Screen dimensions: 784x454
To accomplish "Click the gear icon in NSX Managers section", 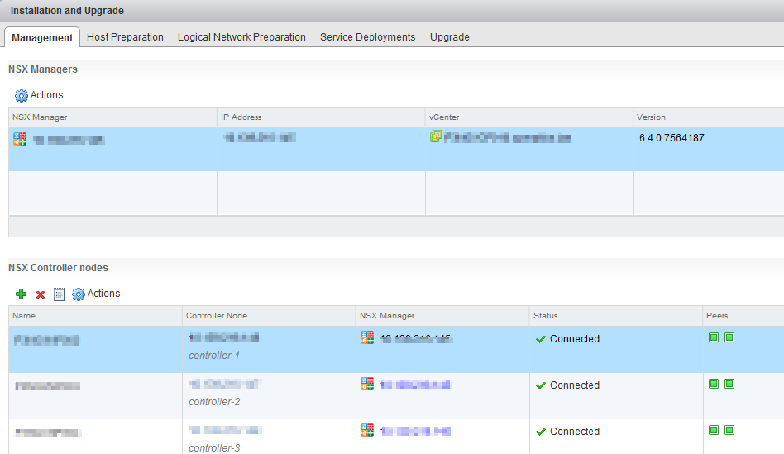I will 22,96.
